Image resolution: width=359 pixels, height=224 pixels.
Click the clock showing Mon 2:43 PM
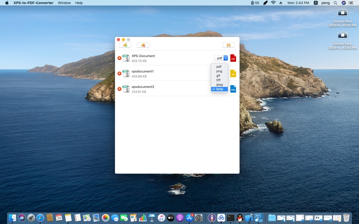point(298,3)
